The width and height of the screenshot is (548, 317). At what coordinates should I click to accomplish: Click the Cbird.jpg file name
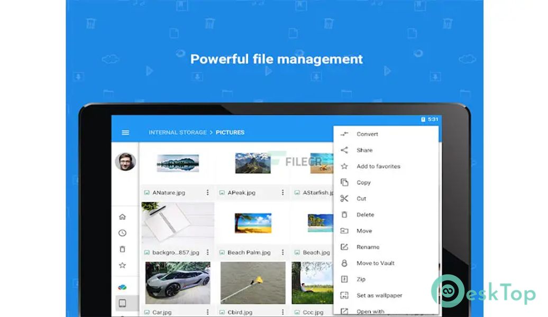(x=240, y=312)
